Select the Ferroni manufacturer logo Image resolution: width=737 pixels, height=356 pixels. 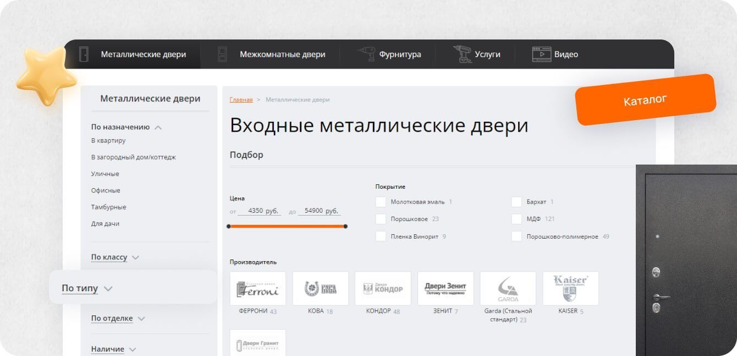click(x=257, y=289)
